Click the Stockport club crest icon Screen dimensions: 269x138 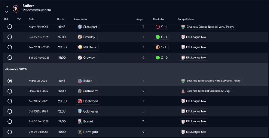[x=80, y=27]
